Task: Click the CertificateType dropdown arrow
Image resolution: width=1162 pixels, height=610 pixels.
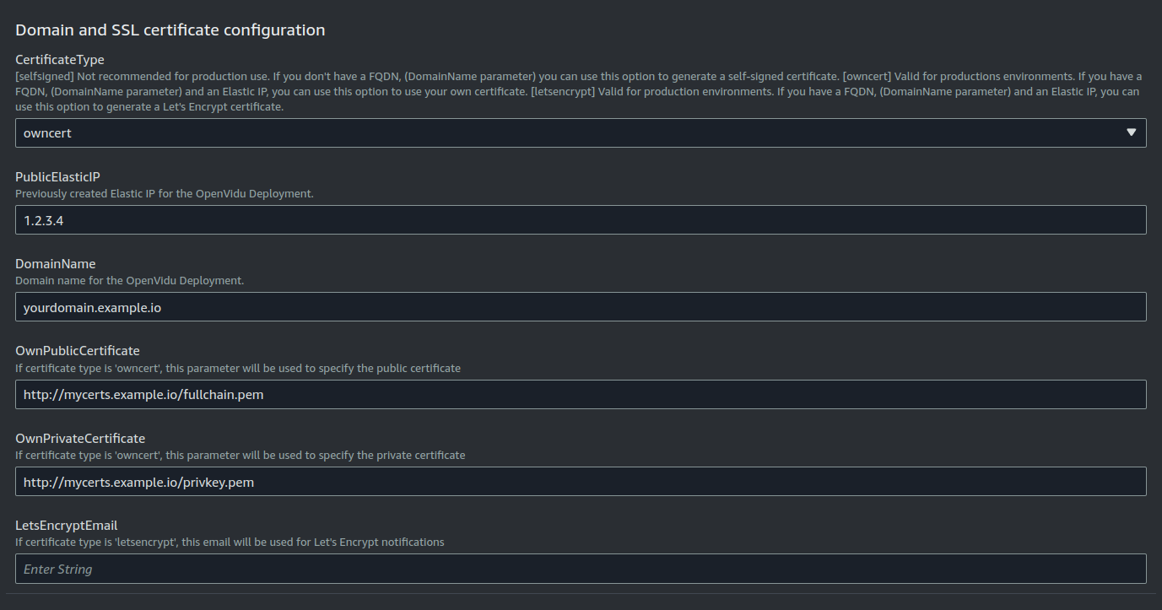Action: [1132, 132]
